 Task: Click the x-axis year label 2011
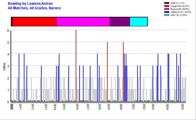[20, 106]
